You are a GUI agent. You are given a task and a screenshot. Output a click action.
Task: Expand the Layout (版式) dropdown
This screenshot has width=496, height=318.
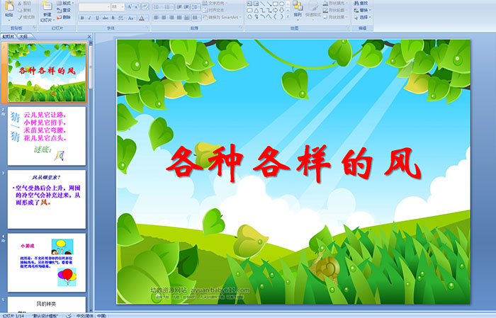(x=66, y=4)
